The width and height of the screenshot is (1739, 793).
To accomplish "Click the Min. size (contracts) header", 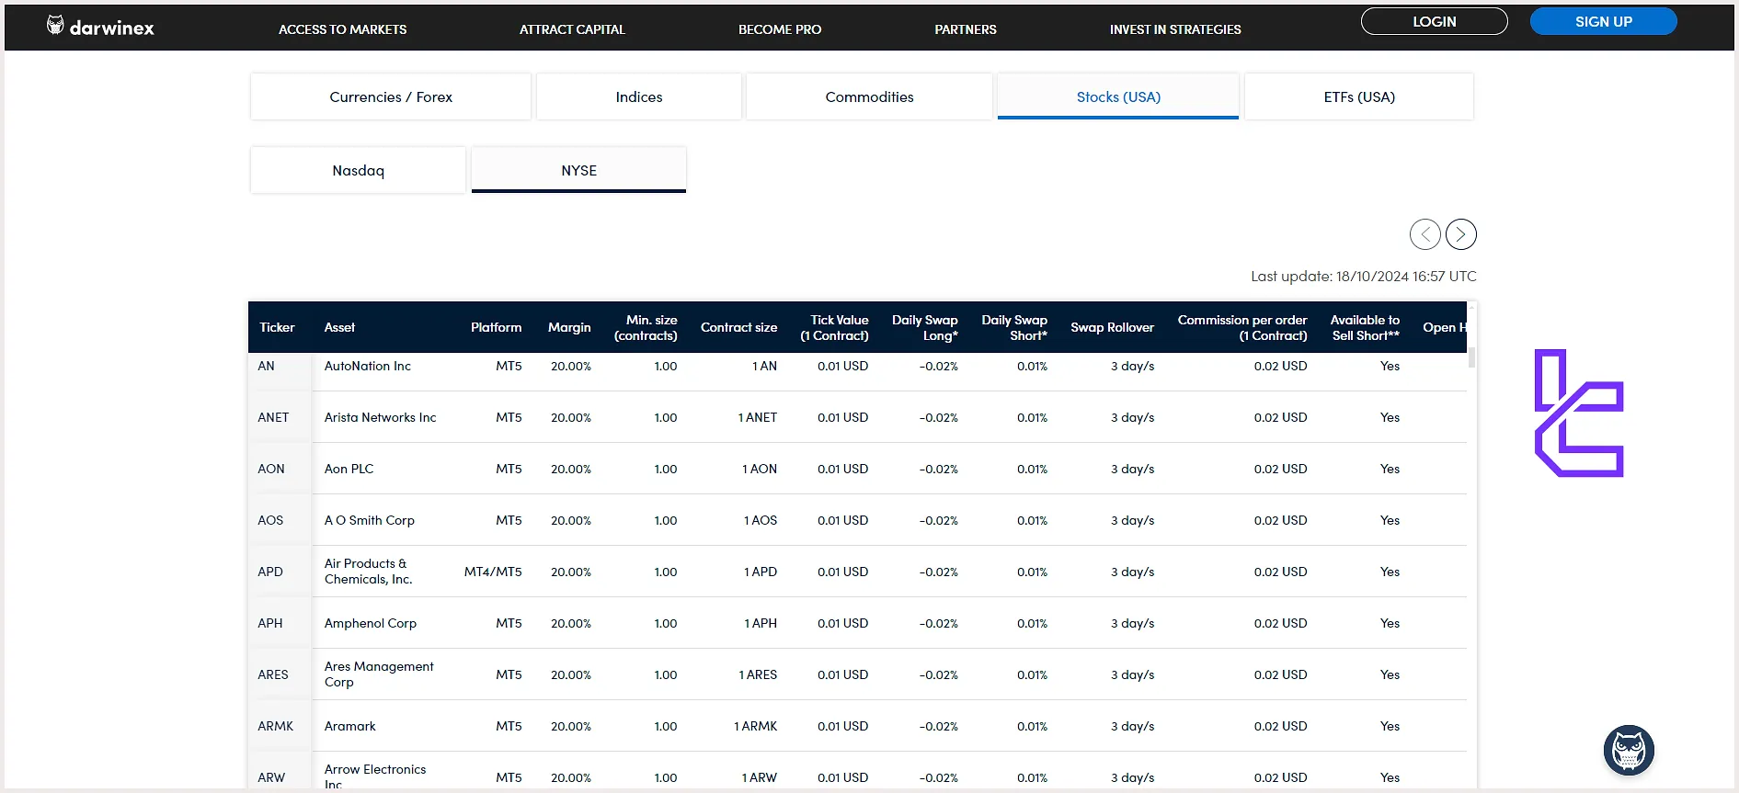I will (646, 327).
